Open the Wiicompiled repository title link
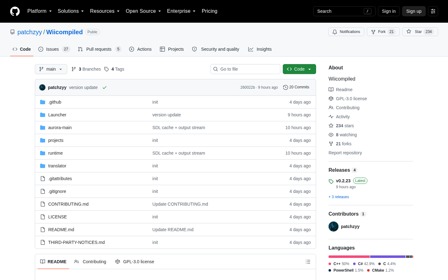Screen dimensions: 448x280 pos(64,32)
